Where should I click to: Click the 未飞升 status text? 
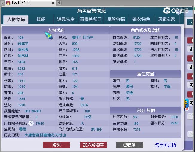point(96,130)
